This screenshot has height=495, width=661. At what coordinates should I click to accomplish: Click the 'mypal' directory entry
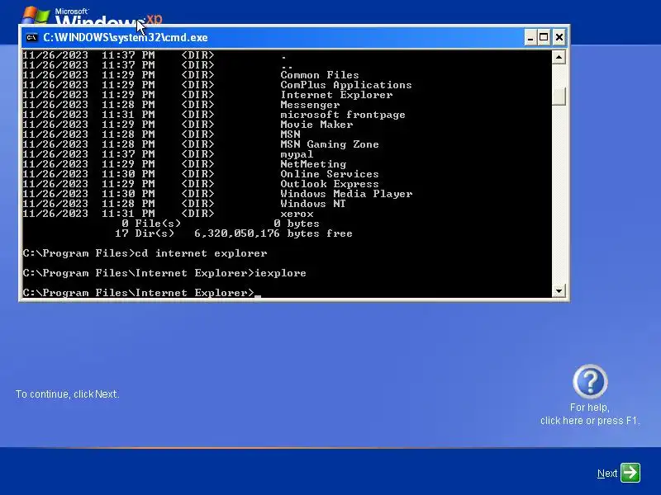(297, 154)
